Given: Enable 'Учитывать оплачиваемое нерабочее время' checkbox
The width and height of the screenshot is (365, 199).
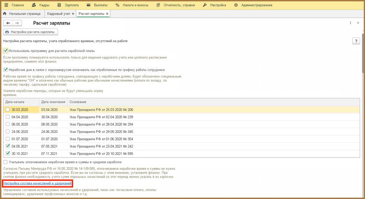Looking at the screenshot, I should pos(5,162).
